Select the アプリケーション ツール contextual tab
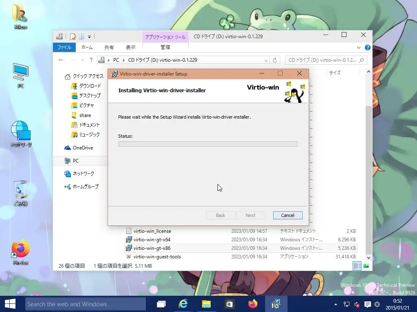Viewport: 417px width, 312px height. coord(165,37)
